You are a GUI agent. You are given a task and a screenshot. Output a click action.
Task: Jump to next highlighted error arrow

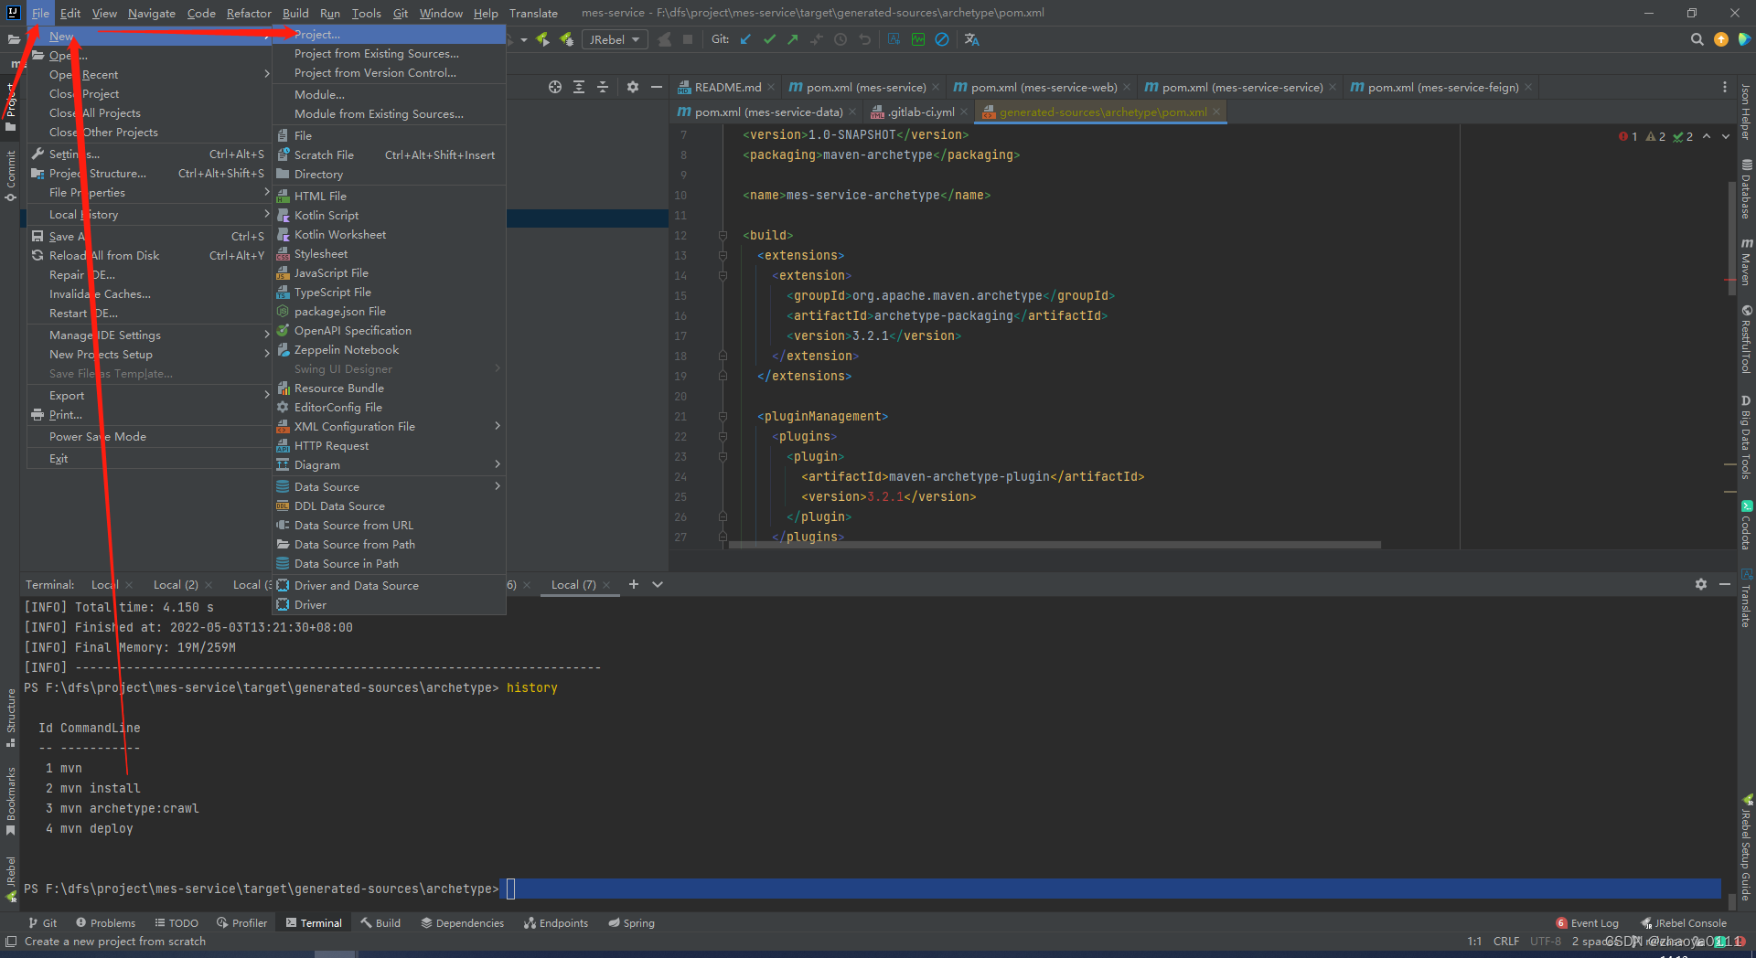1726,136
